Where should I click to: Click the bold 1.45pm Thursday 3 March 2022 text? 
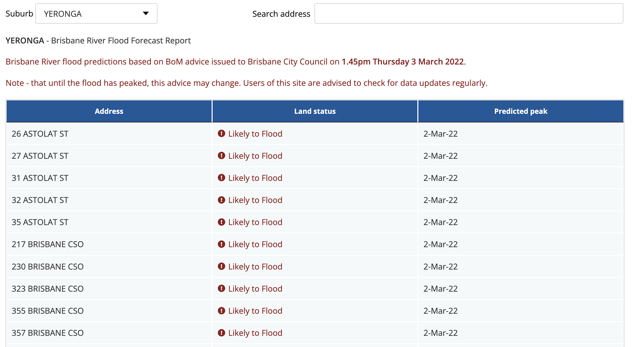(403, 62)
